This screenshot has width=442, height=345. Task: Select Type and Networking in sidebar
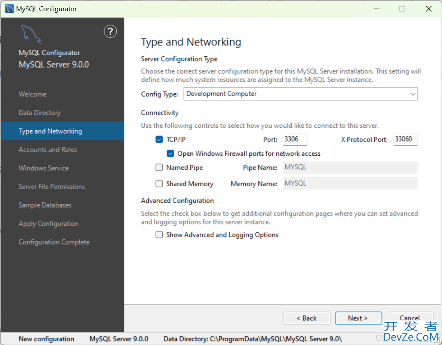62,131
